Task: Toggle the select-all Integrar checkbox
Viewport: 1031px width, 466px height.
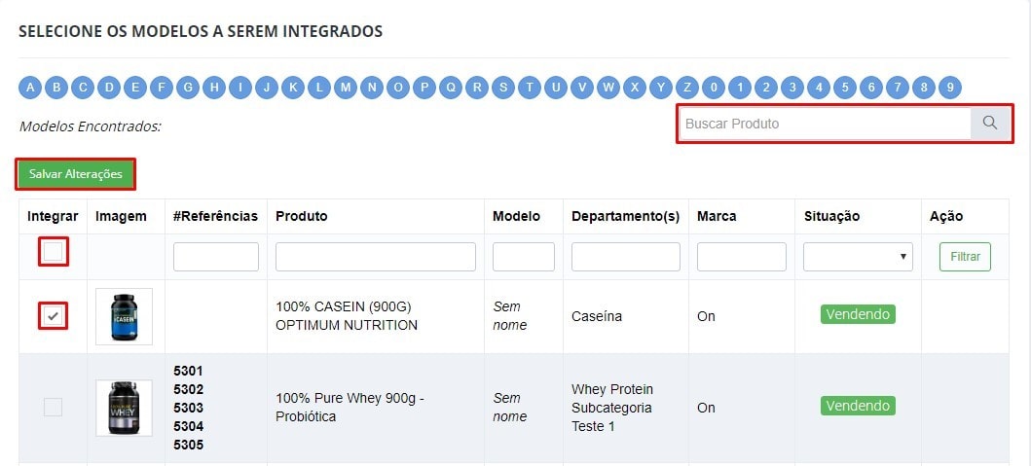Action: (53, 254)
